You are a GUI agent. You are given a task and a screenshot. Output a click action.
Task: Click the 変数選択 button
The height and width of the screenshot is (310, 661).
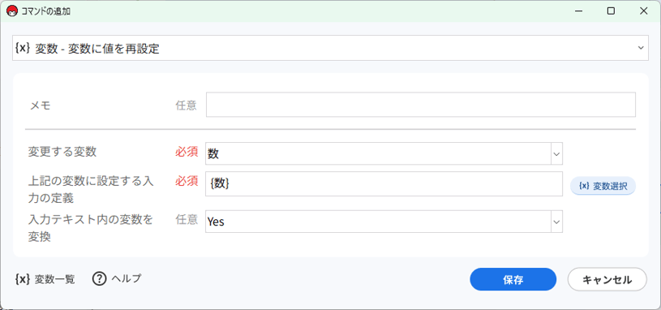(x=603, y=187)
